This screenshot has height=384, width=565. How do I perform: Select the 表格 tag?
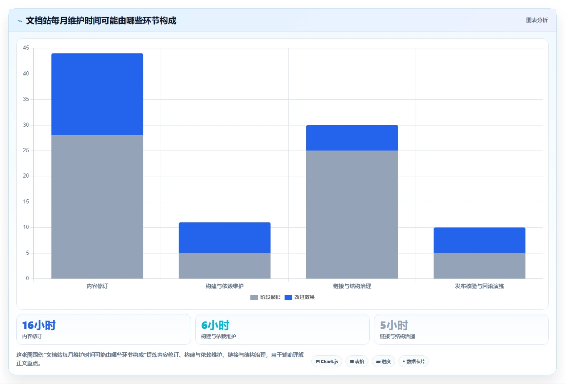point(357,361)
